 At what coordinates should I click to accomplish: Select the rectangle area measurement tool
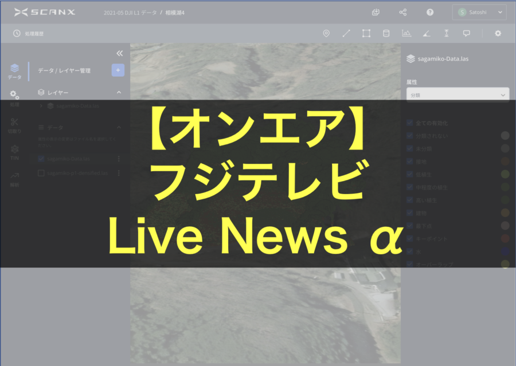(366, 33)
